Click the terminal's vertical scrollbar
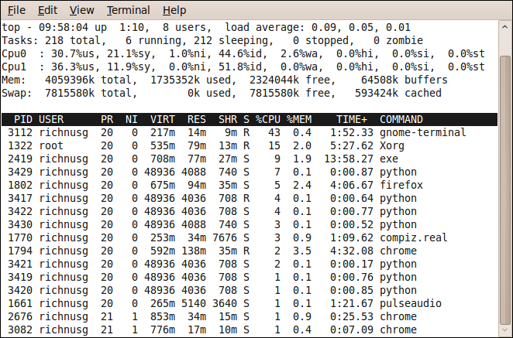 [504, 178]
